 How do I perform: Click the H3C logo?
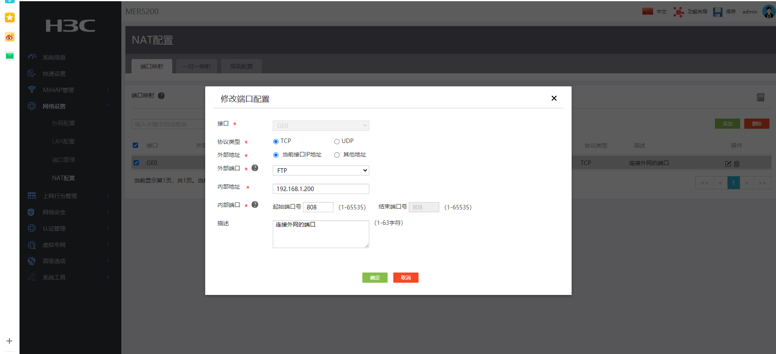[x=70, y=26]
